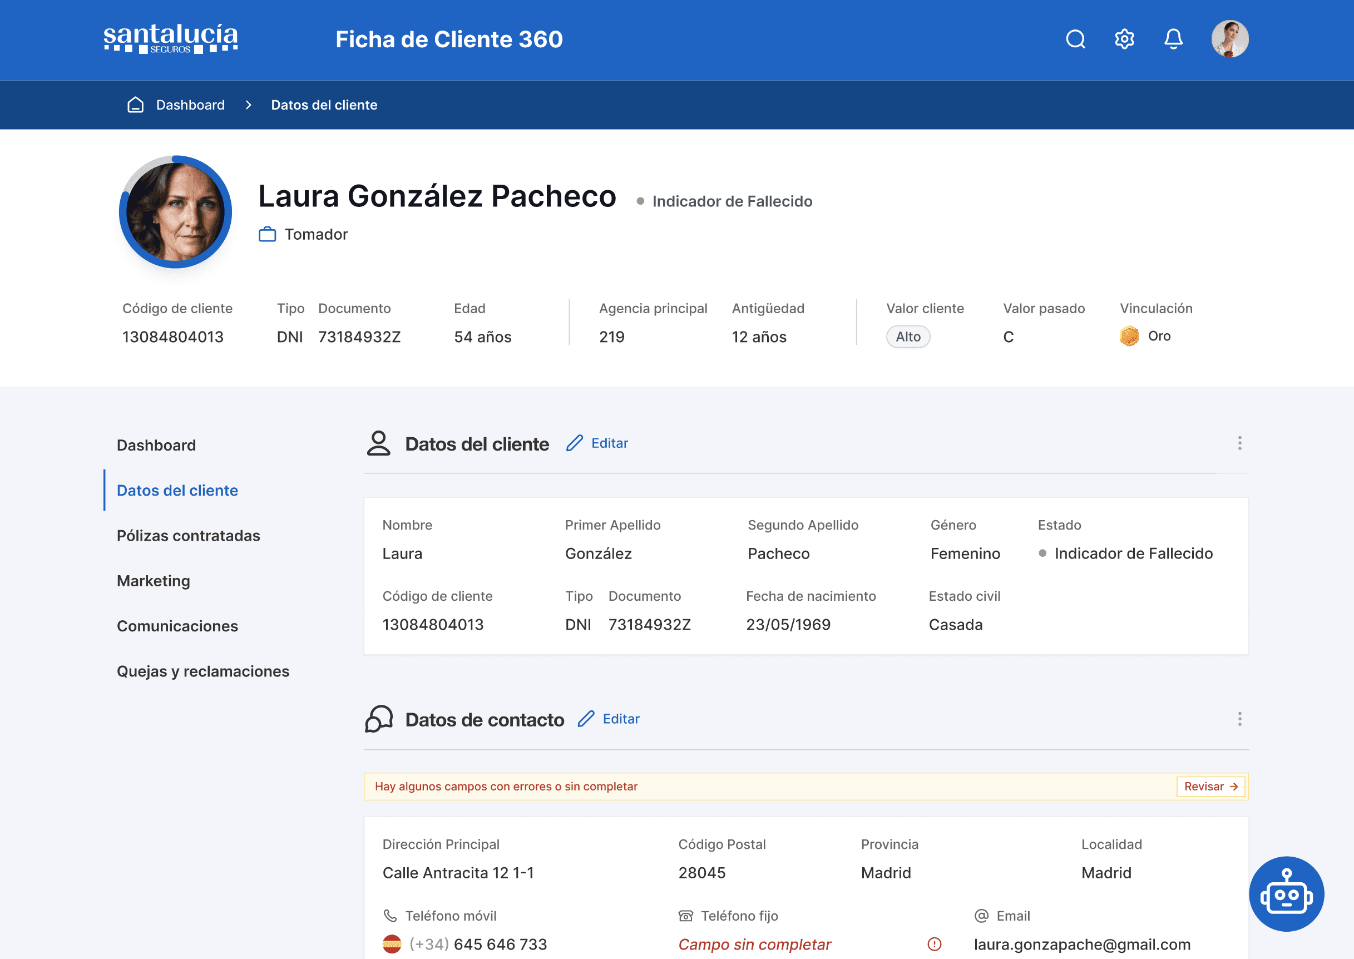Viewport: 1354px width, 959px height.
Task: Go to Marketing in side navigation
Action: tap(154, 581)
